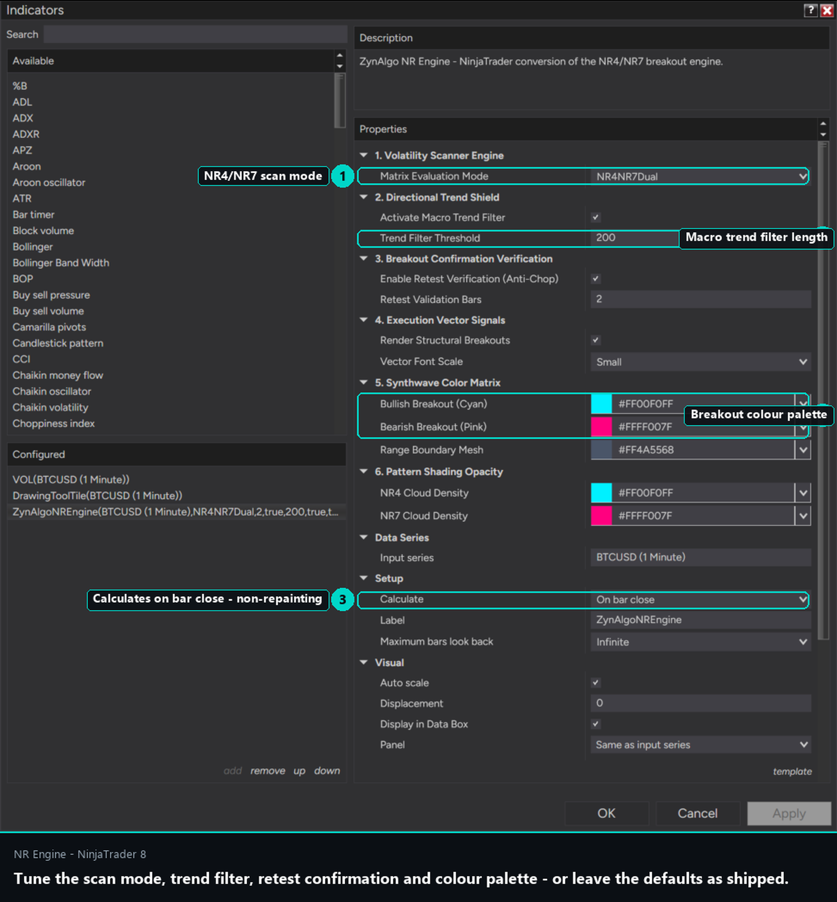Collapse the Synthwave Color Matrix section
This screenshot has width=837, height=902.
(363, 382)
